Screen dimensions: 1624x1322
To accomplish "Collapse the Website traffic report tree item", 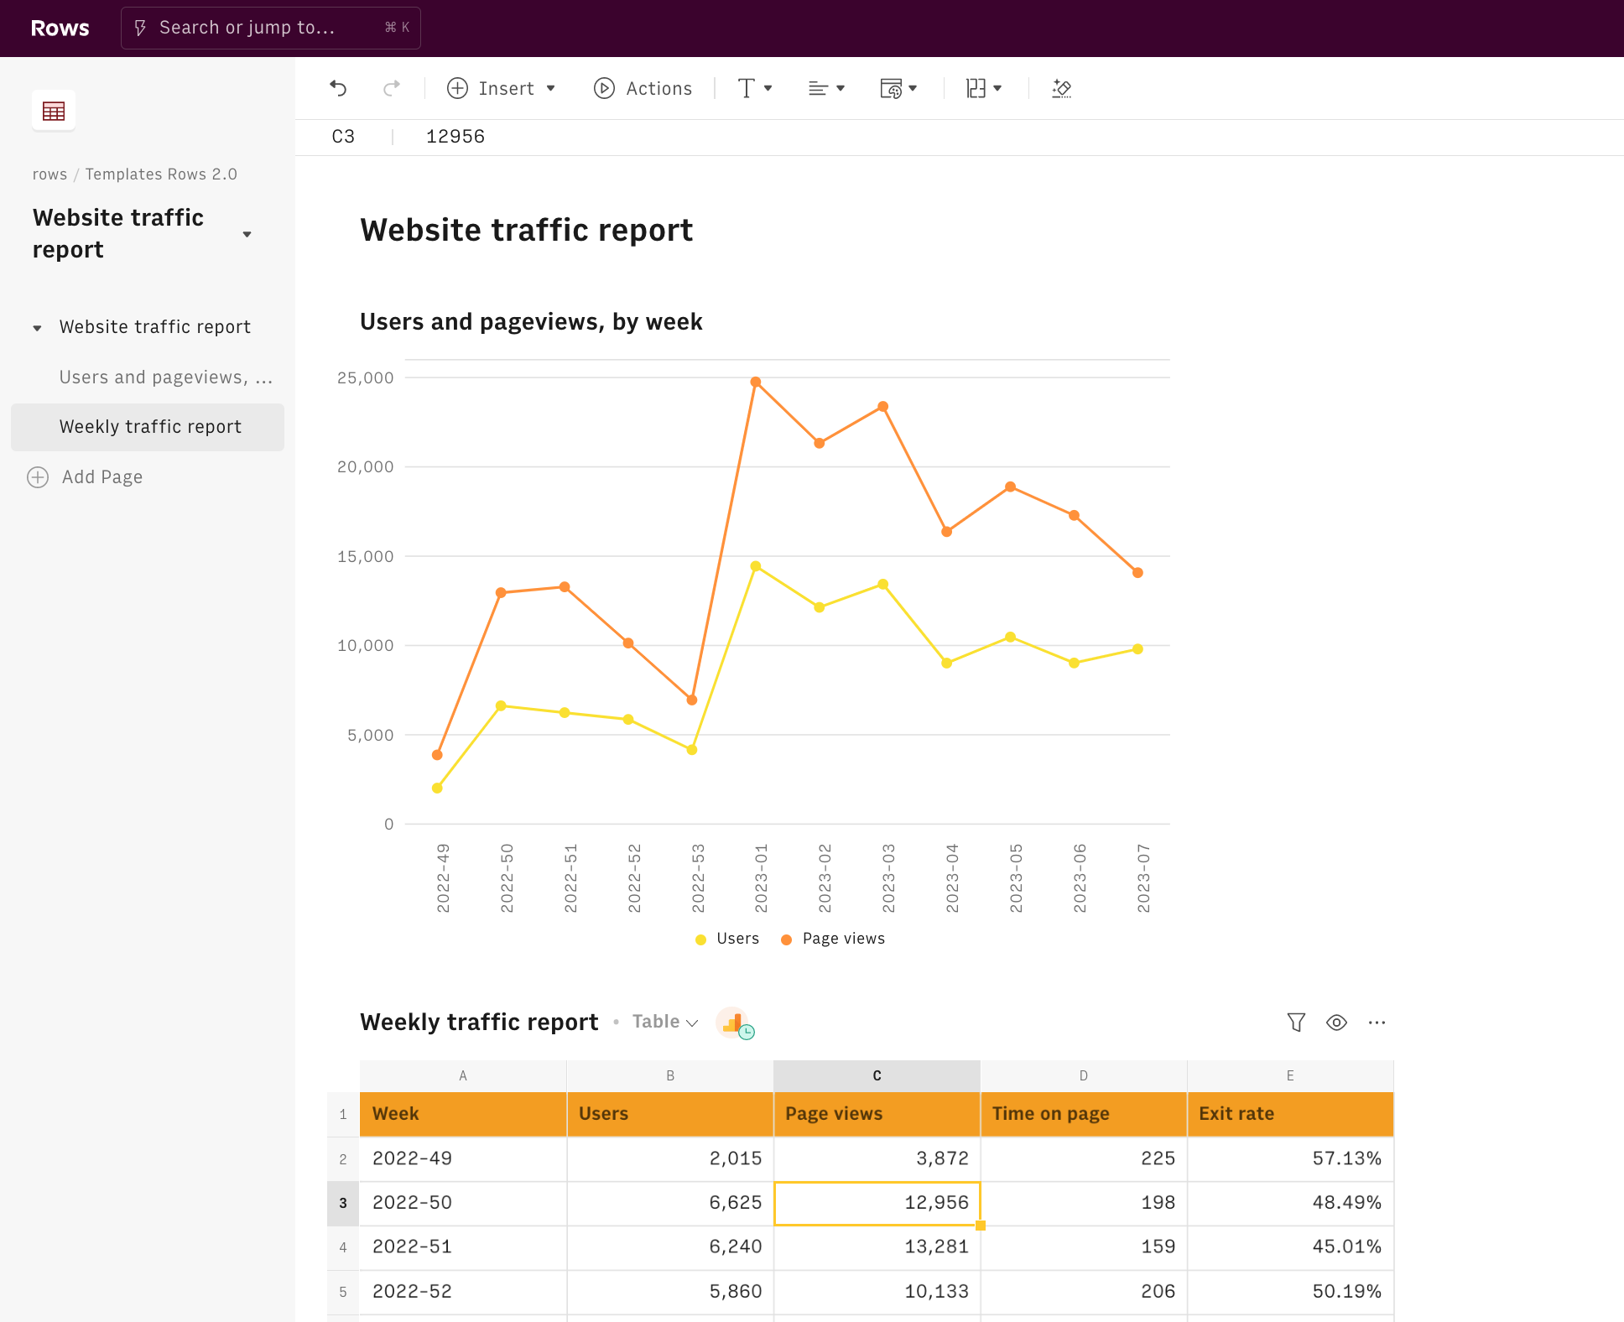I will tap(37, 327).
